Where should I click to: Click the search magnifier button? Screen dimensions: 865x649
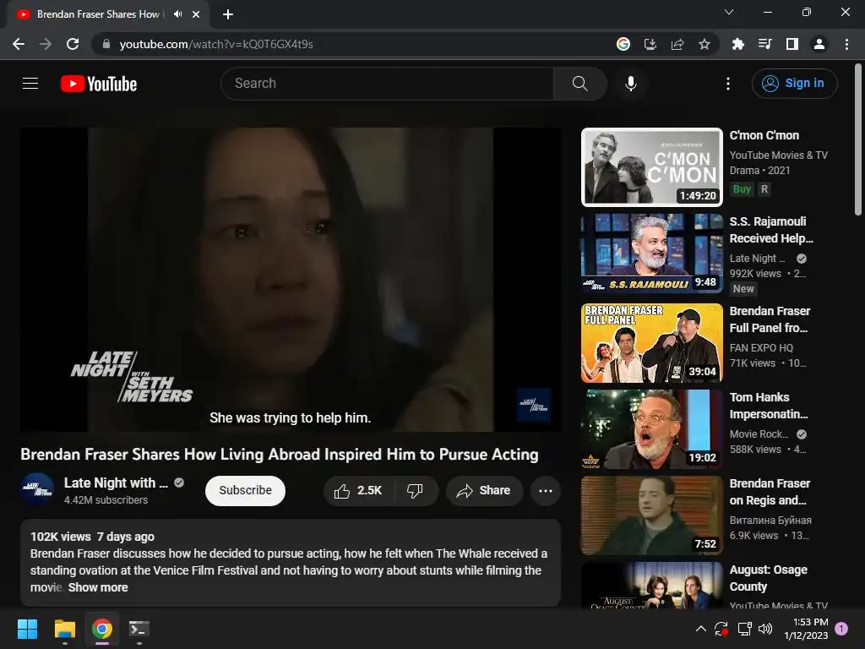click(x=579, y=84)
